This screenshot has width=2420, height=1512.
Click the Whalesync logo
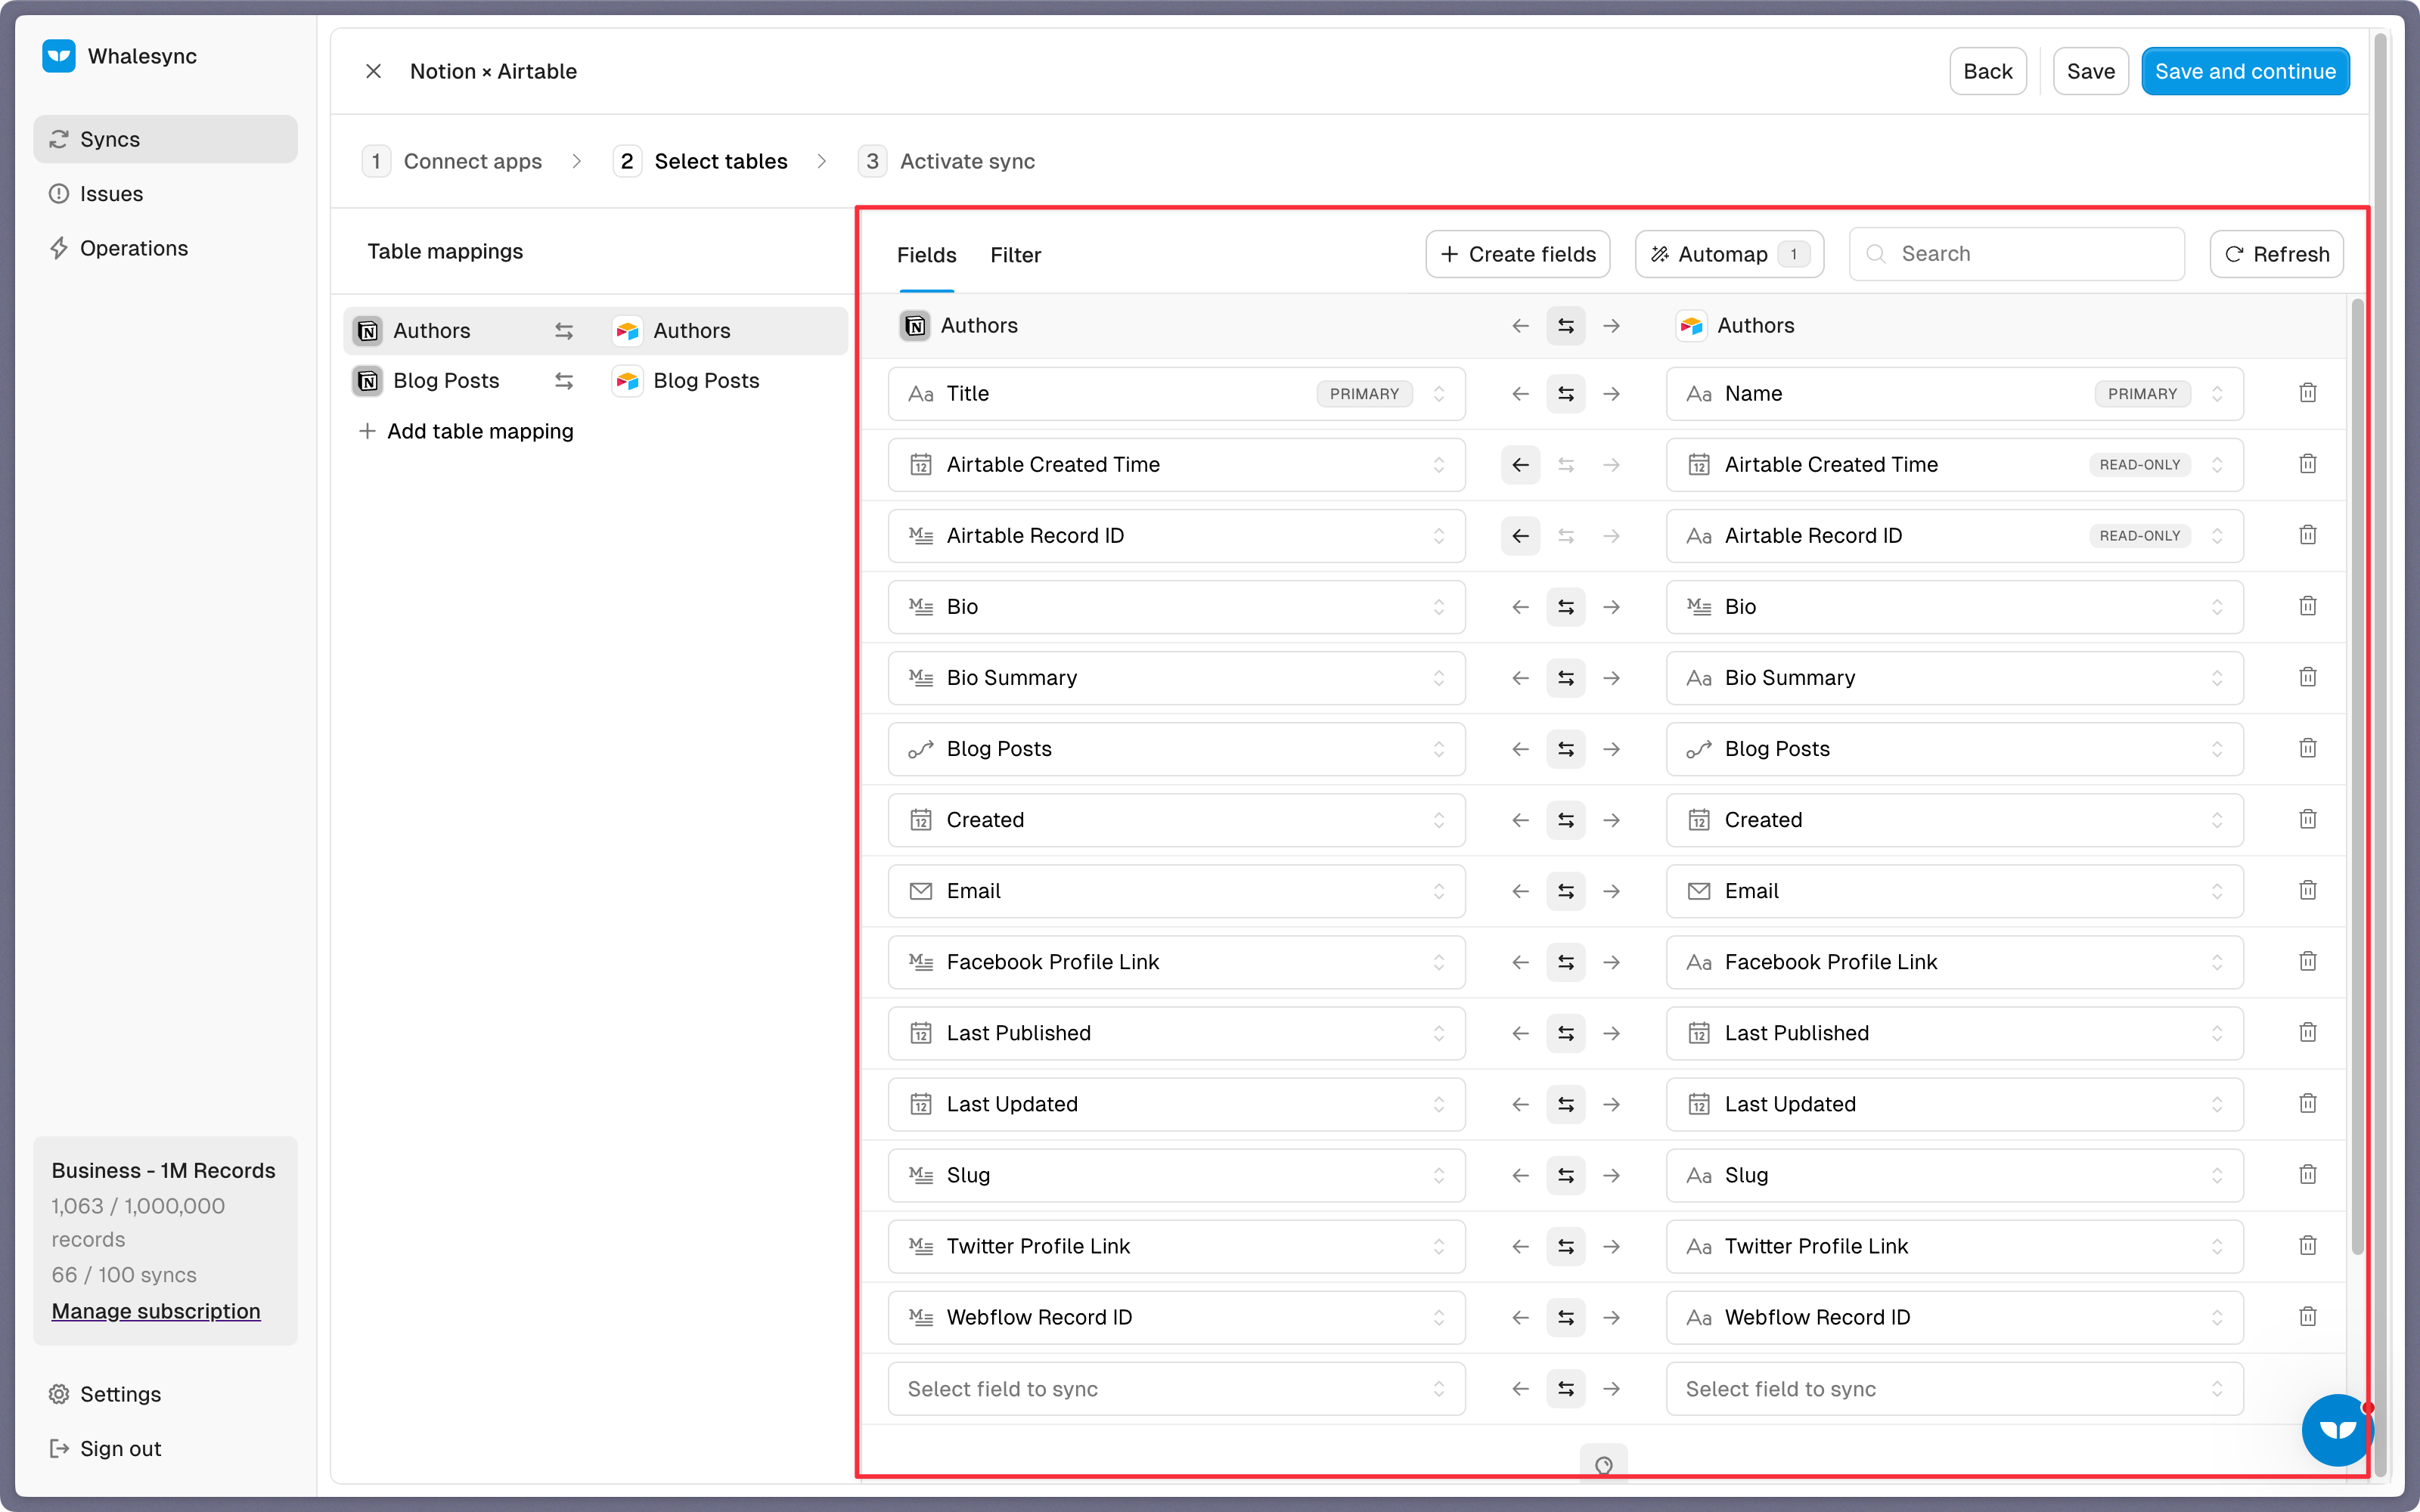point(59,56)
